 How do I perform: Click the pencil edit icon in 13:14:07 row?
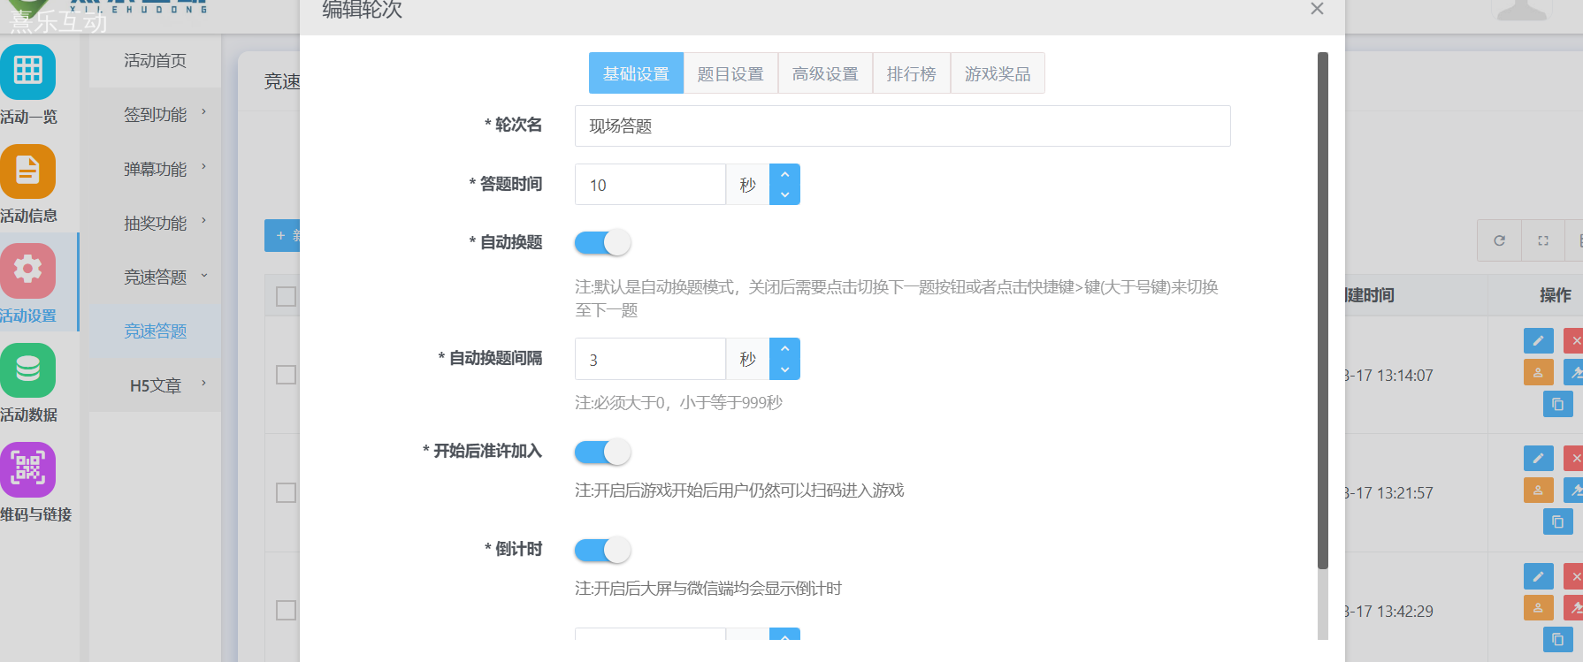coord(1538,340)
